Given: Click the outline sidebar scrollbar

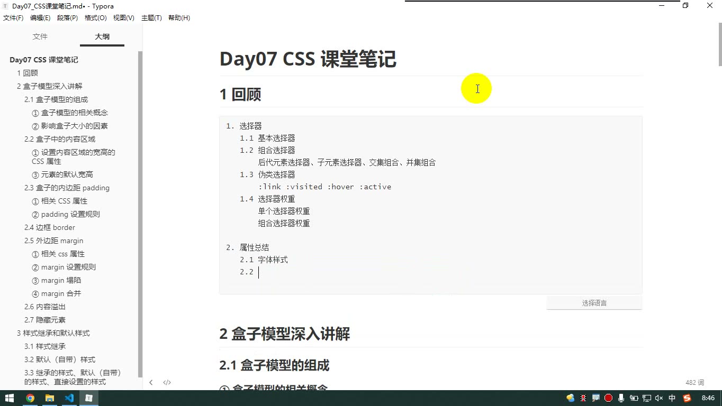Looking at the screenshot, I should (140, 214).
